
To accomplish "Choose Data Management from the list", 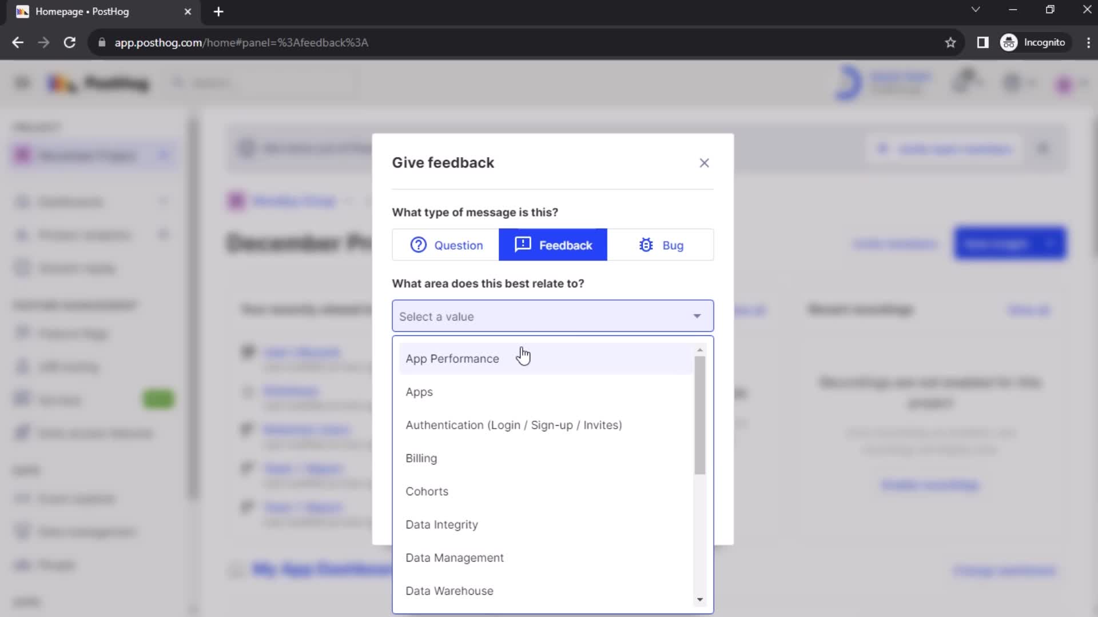I will 546,558.
